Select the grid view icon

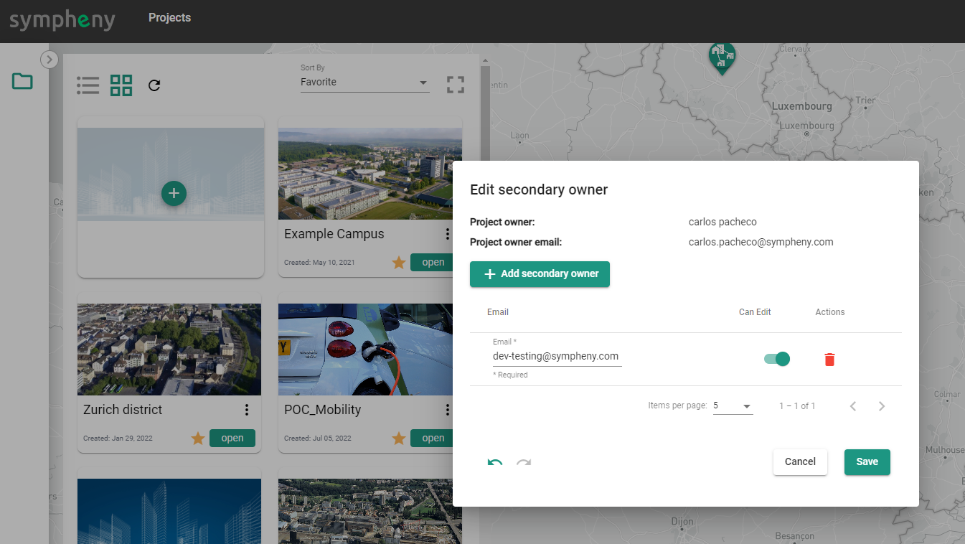tap(121, 85)
